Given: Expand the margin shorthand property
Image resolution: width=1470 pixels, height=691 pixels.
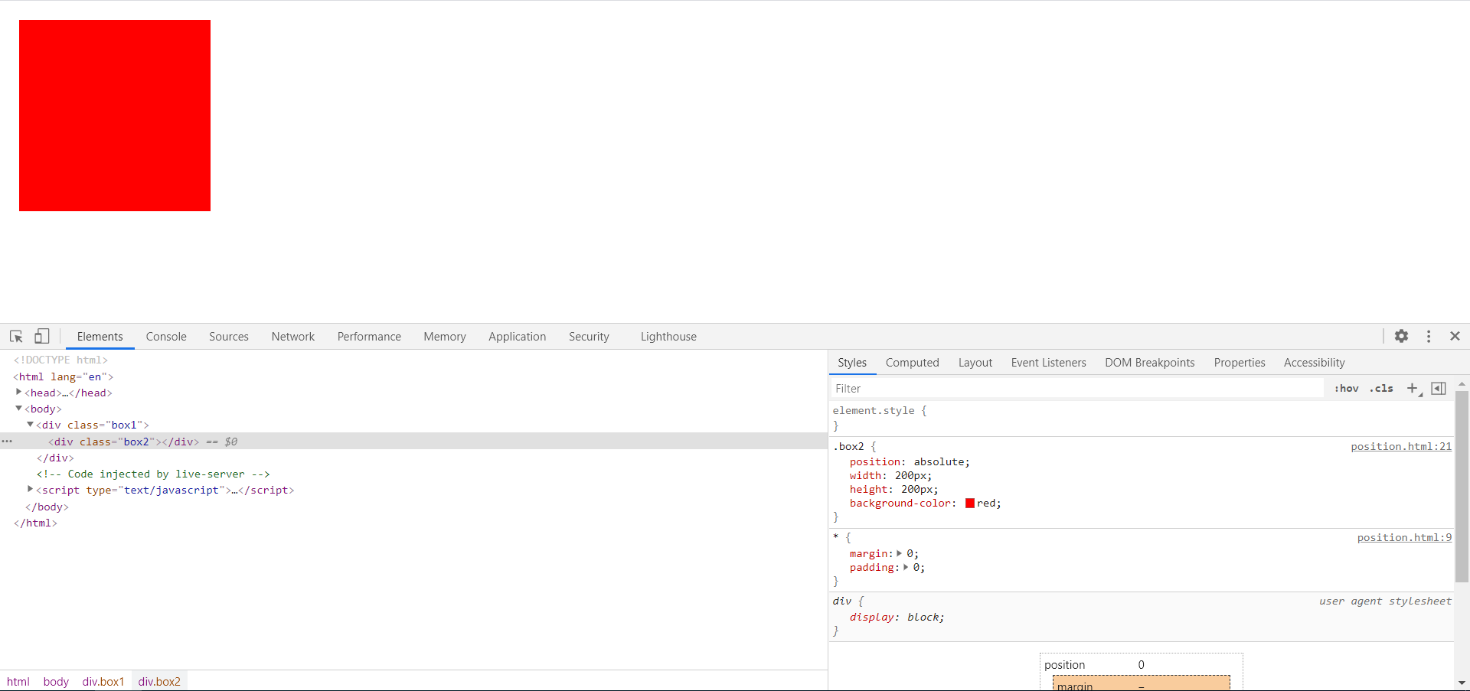Looking at the screenshot, I should (900, 553).
